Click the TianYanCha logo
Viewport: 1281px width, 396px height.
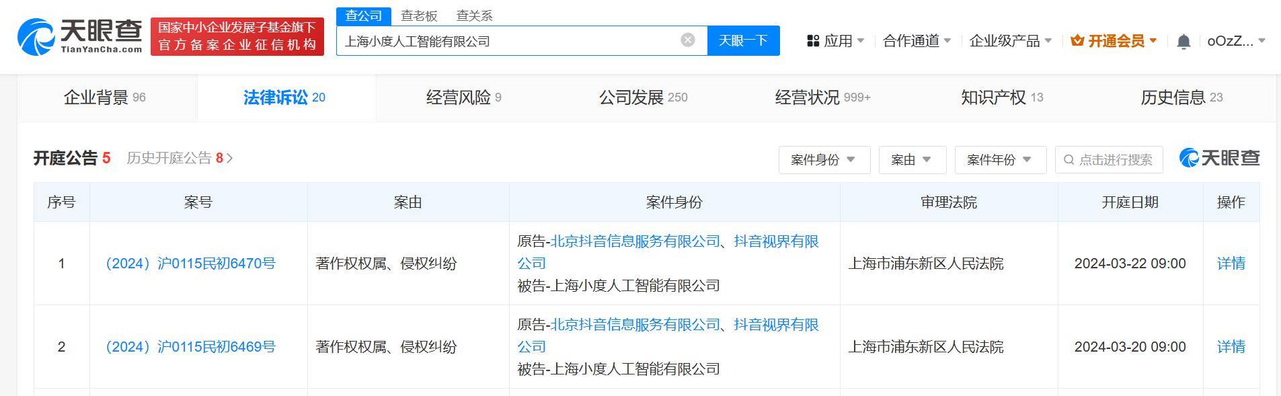[x=80, y=37]
